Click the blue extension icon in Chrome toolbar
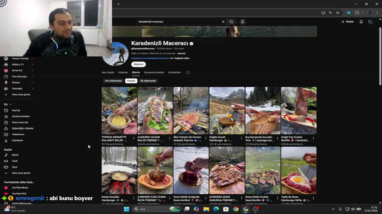Image resolution: width=382 pixels, height=214 pixels. click(x=349, y=13)
